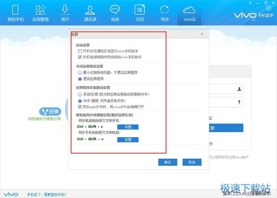Confirm settings with 确定 button

(x=168, y=162)
